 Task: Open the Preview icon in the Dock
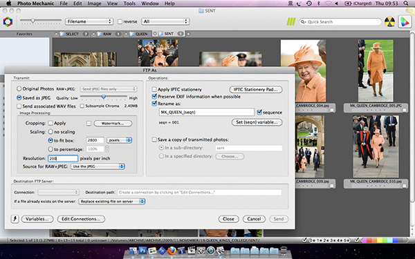[x=220, y=250]
